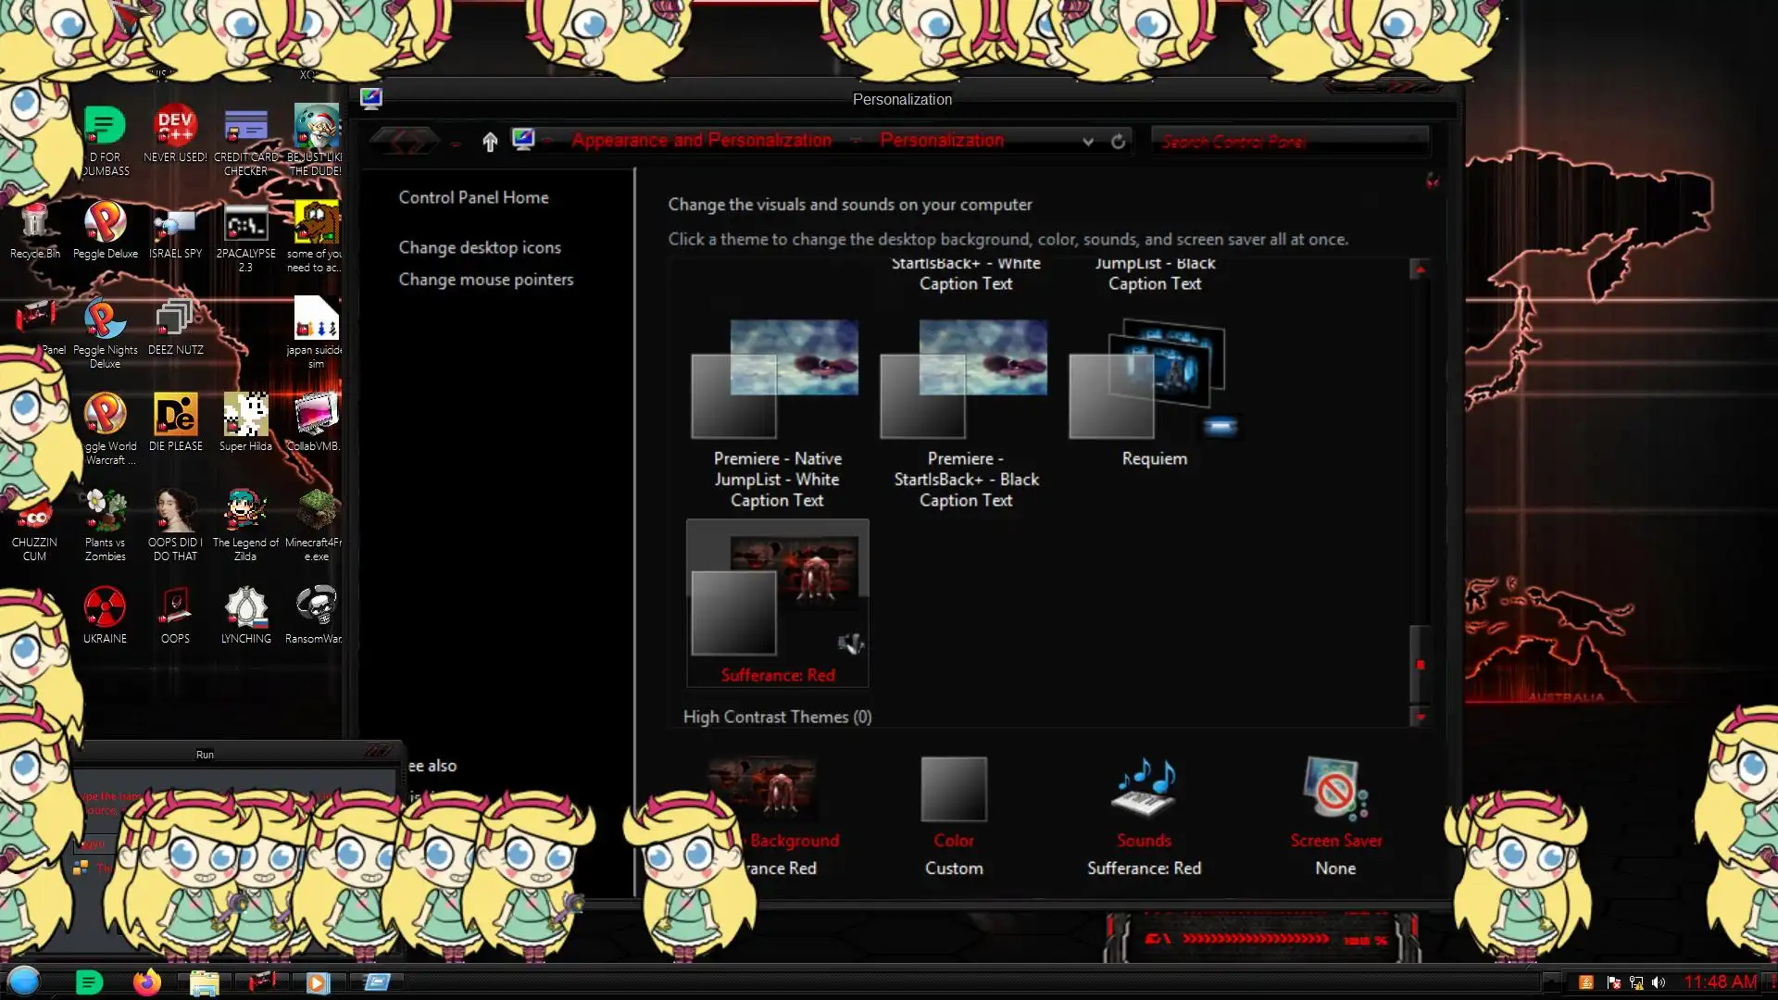Click the Up arrow in address bar
1778x1000 pixels.
coord(490,141)
